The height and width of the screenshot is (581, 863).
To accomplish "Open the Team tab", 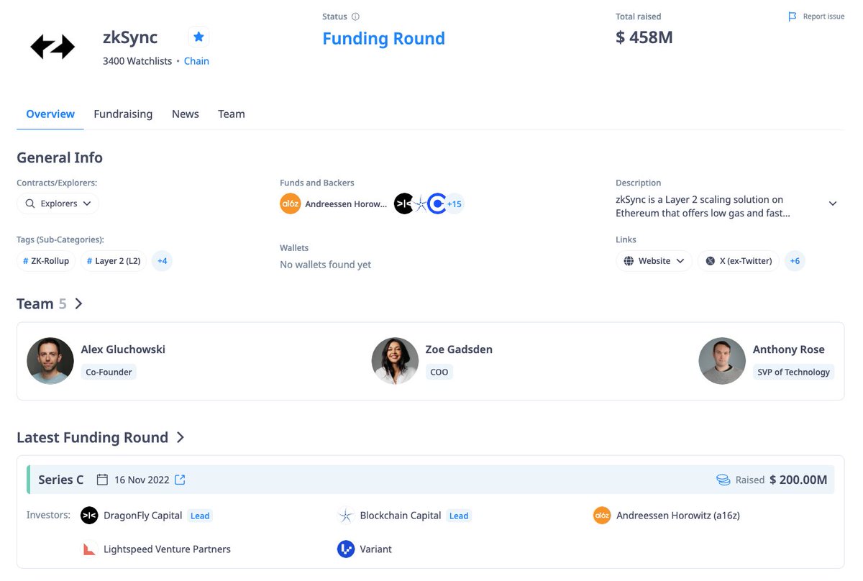I will pos(232,114).
